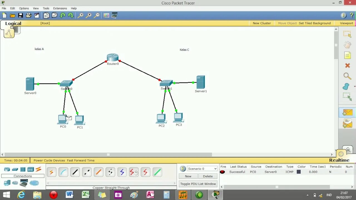356x200 pixels.
Task: Pick the Copper Straight-Through cable
Action: (x=75, y=172)
